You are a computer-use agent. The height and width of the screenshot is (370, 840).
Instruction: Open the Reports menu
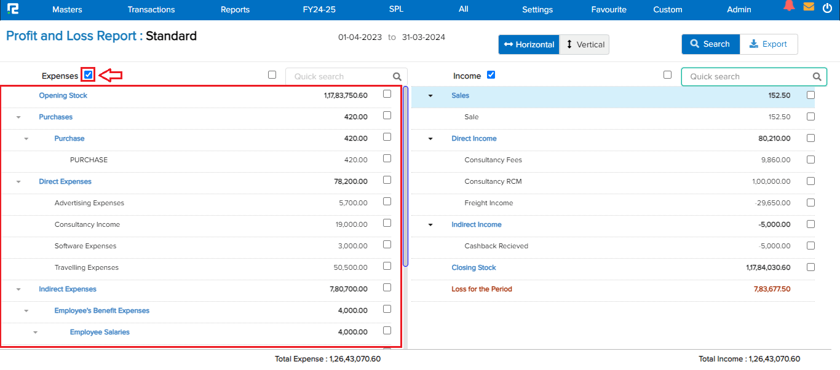point(235,10)
